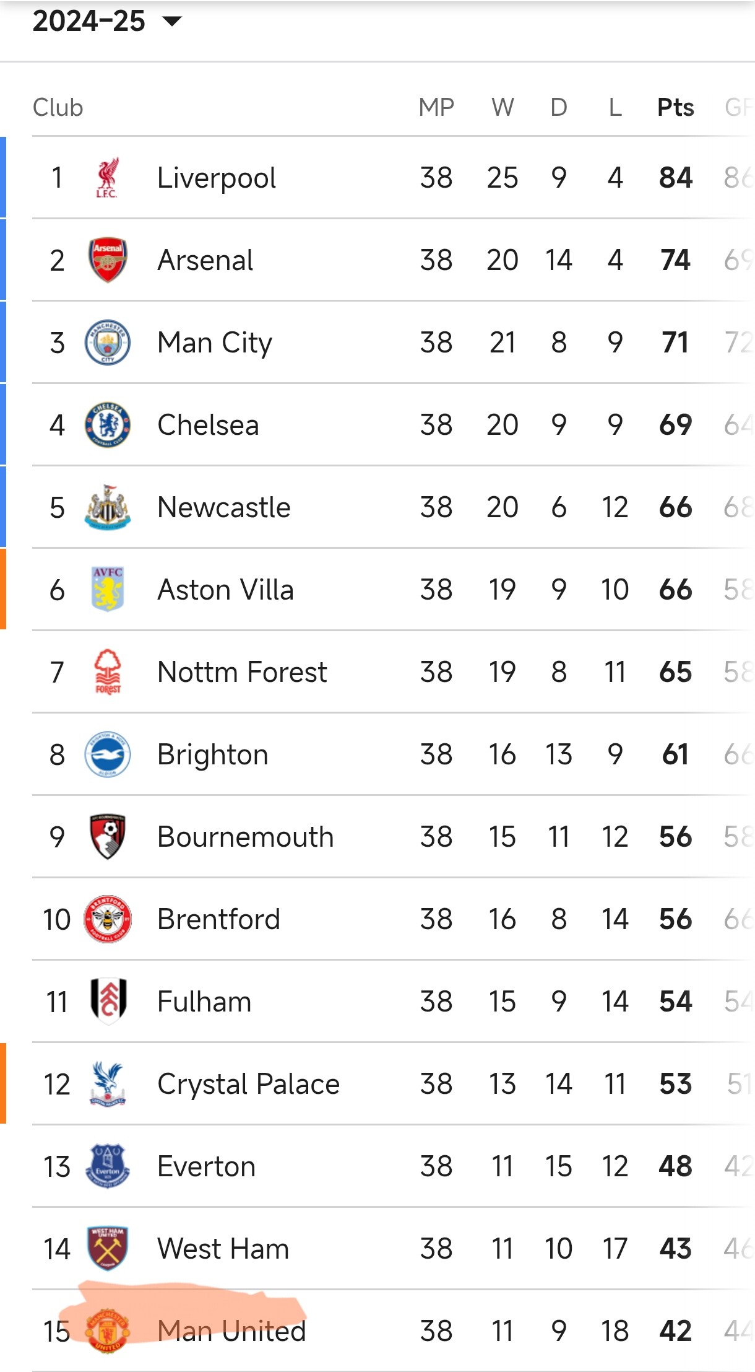755x1372 pixels.
Task: Click the Liverpool club crest
Action: (x=107, y=178)
